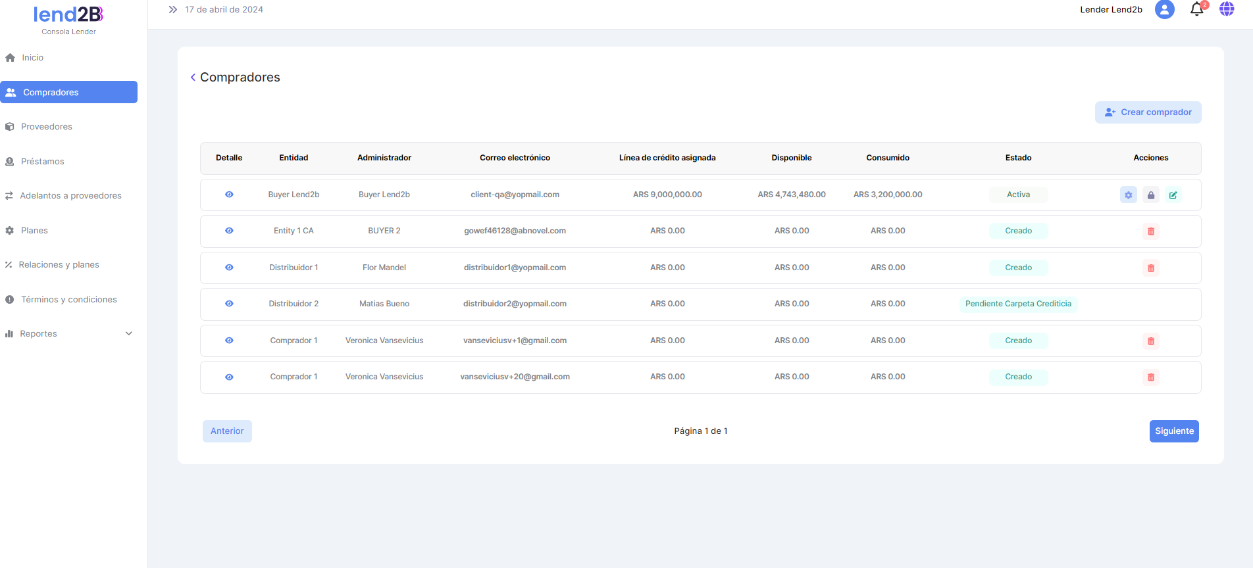Click the Anterior pagination button
This screenshot has height=568, width=1253.
tap(227, 431)
